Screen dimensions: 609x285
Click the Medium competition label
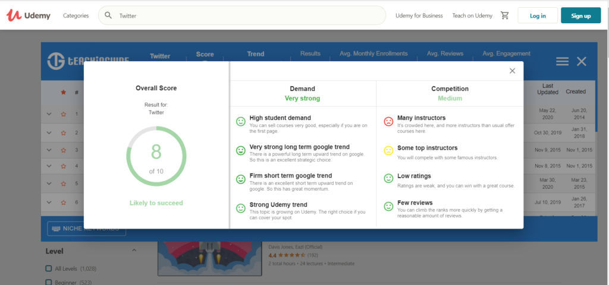(x=450, y=99)
